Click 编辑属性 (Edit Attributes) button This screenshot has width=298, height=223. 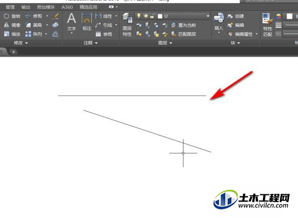241,34
